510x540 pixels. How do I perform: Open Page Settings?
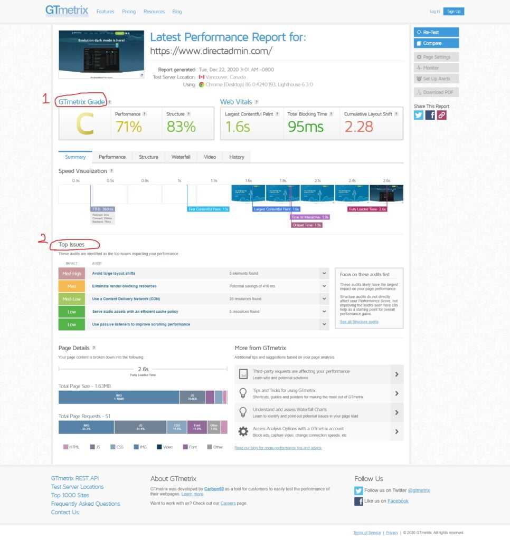coord(436,57)
